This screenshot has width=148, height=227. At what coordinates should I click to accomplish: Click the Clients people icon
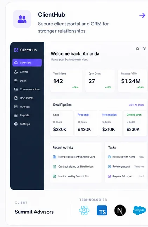pyautogui.click(x=16, y=72)
